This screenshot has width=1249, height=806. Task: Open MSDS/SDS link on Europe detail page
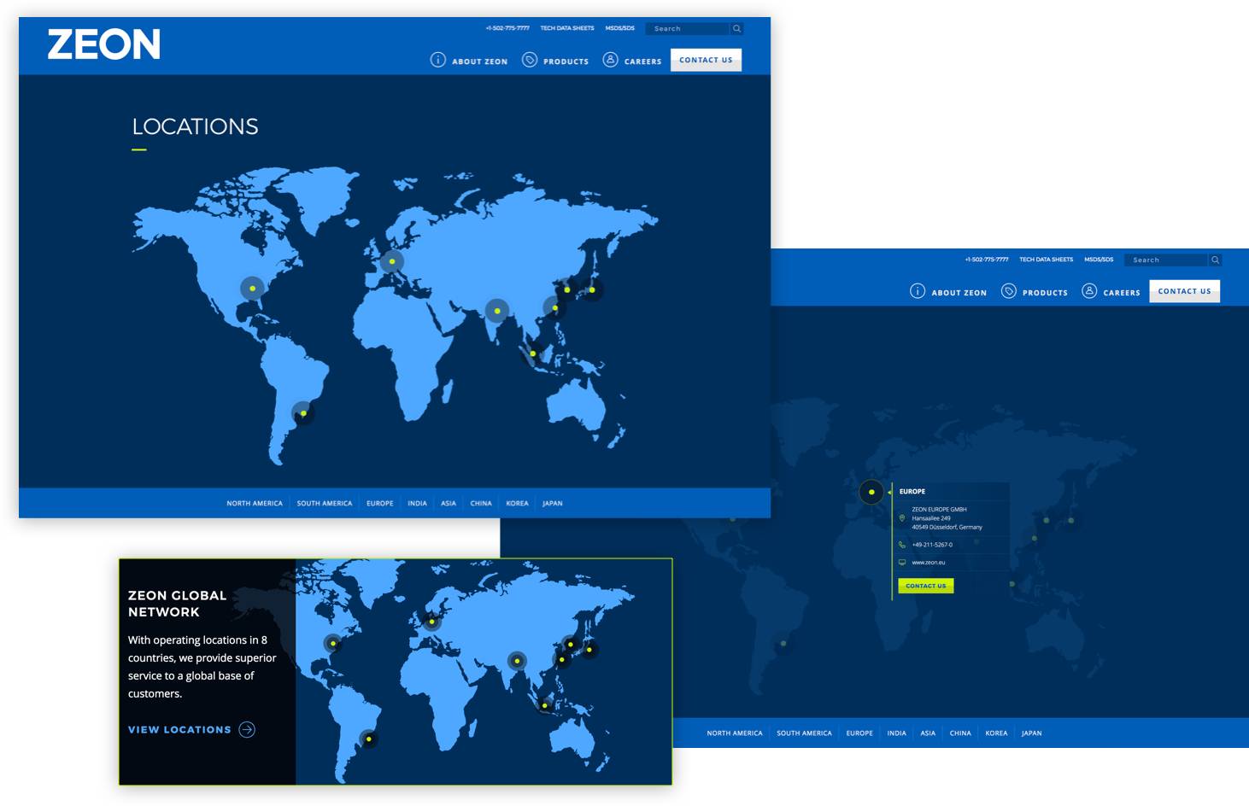[1099, 260]
